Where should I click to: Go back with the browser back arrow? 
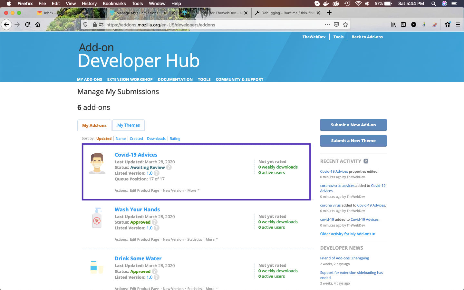tap(6, 24)
